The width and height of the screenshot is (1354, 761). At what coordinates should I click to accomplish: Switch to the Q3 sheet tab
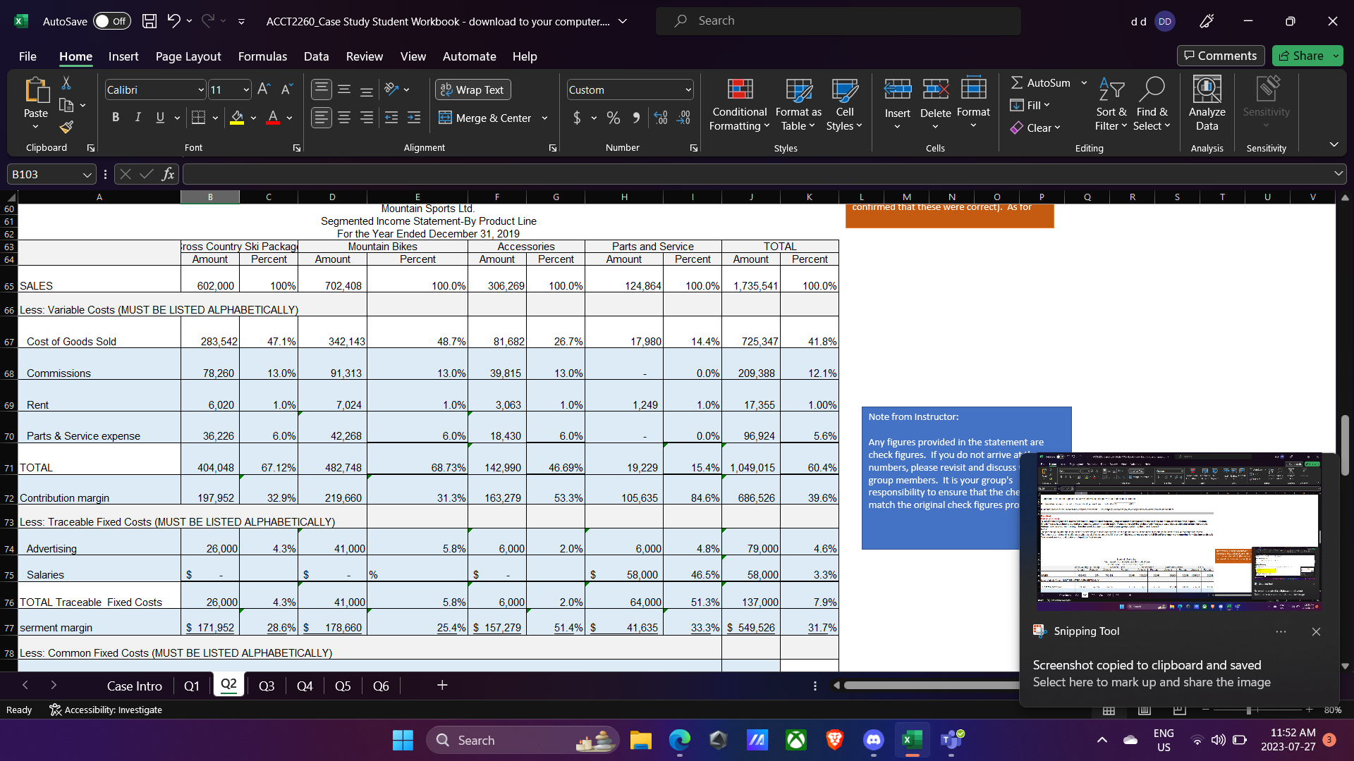266,686
